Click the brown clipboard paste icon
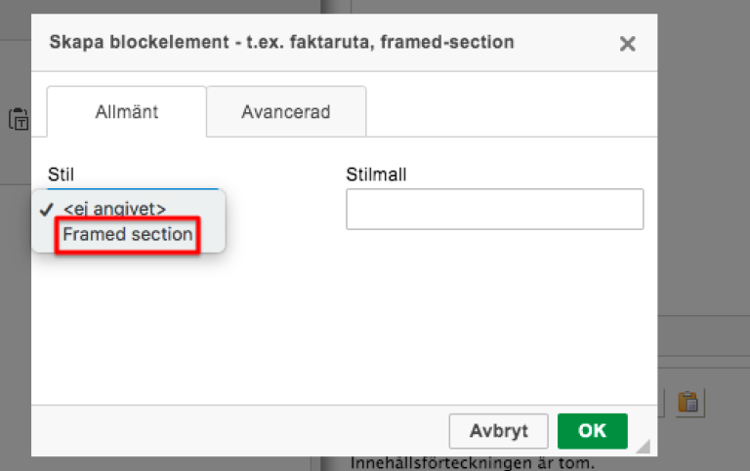The image size is (750, 471). 688,402
